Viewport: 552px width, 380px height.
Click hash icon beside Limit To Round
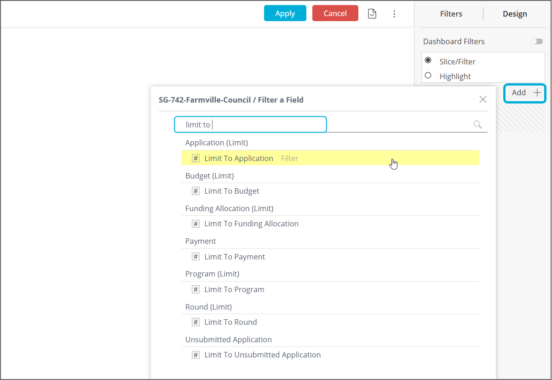[x=195, y=322]
